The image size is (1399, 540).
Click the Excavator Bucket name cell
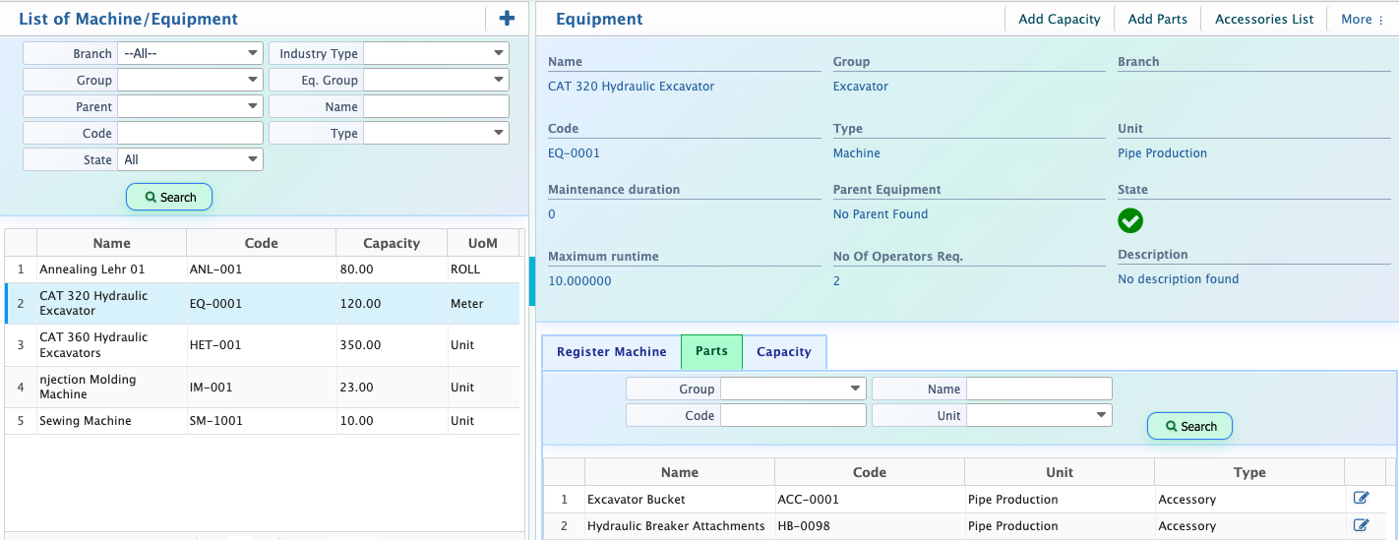pos(680,500)
